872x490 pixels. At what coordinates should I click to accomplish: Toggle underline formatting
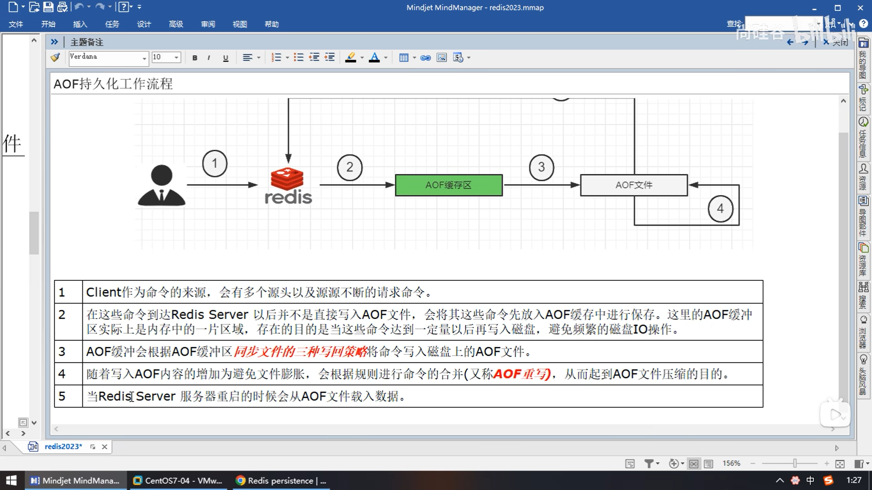pyautogui.click(x=226, y=58)
